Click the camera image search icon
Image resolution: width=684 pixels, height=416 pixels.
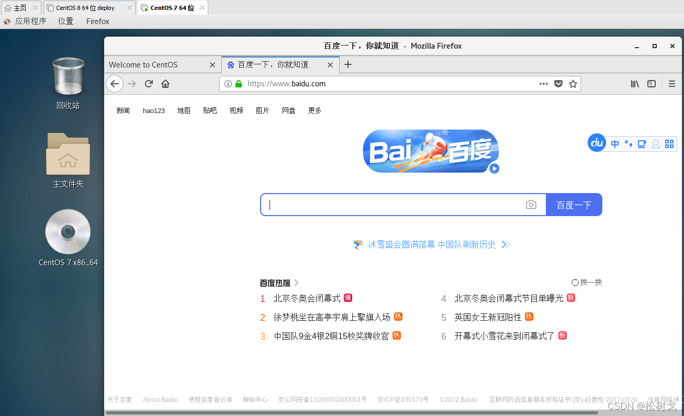click(x=531, y=205)
